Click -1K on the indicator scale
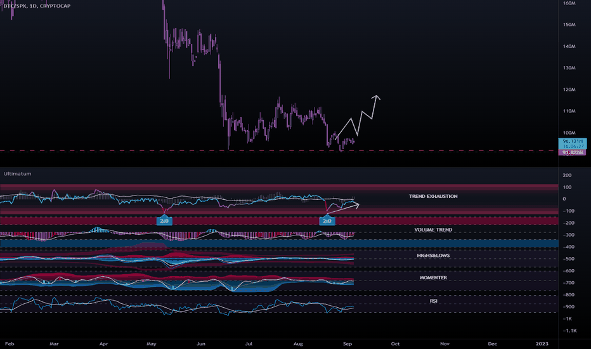 pos(568,319)
